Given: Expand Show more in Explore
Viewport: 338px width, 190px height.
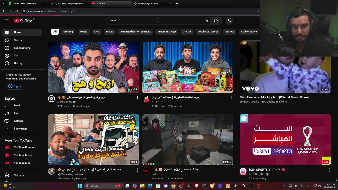Looking at the screenshot, I should click(22, 129).
